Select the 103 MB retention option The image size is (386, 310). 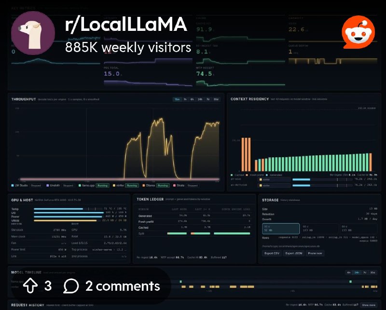coord(319,229)
